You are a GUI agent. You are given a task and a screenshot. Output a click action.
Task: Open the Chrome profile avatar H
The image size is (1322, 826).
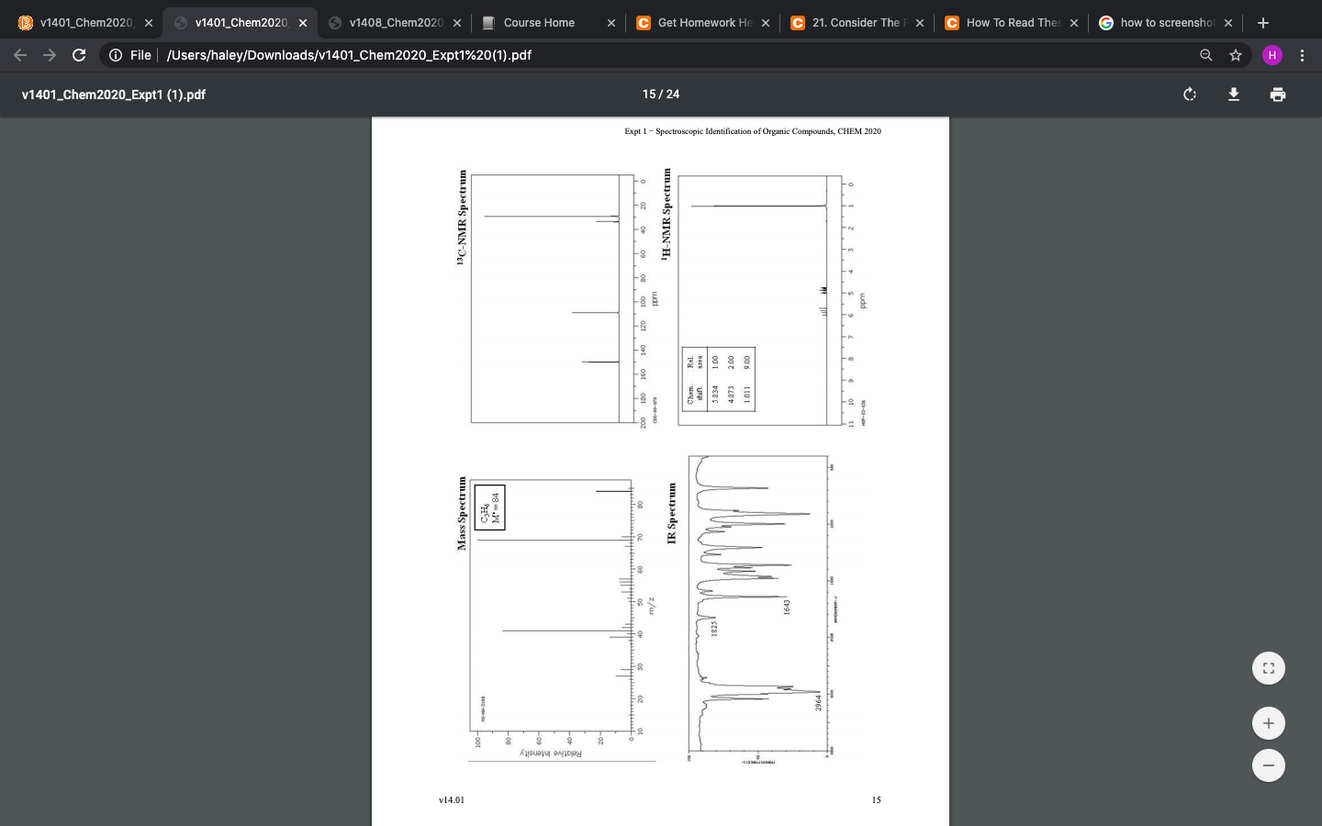tap(1272, 55)
